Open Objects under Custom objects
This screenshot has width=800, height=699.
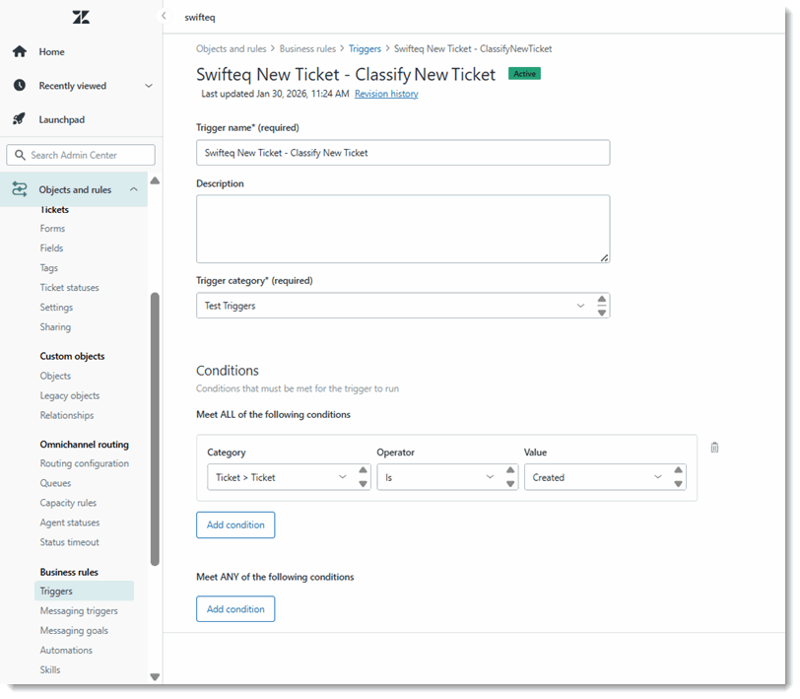(55, 376)
